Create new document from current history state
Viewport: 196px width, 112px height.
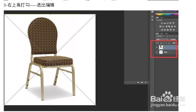tap(138, 82)
